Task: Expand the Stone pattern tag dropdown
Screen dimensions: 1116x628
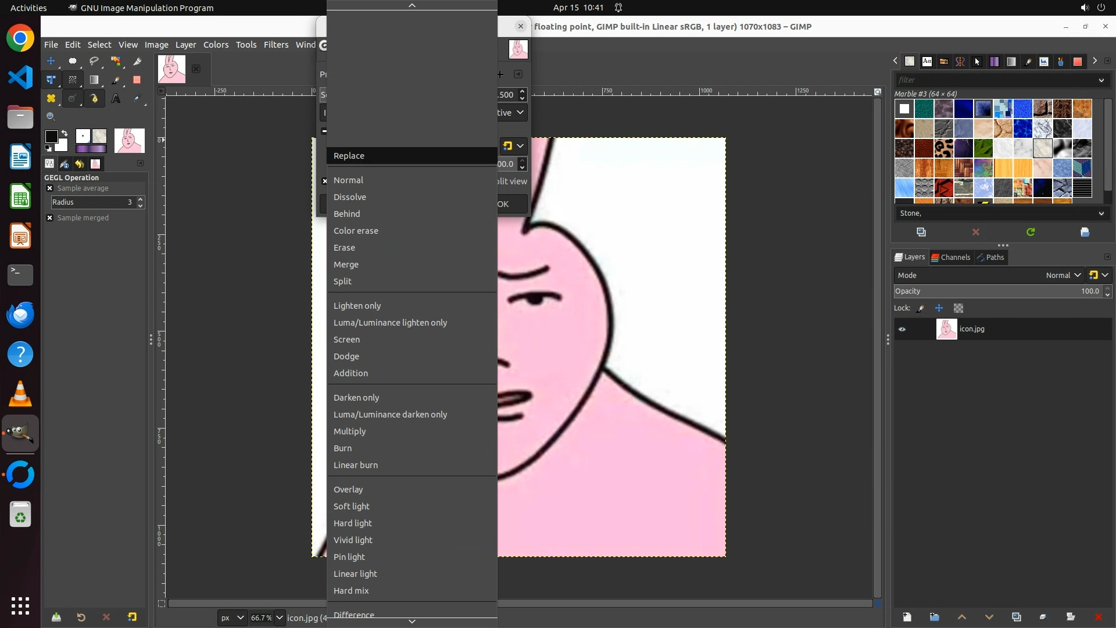Action: (1101, 213)
